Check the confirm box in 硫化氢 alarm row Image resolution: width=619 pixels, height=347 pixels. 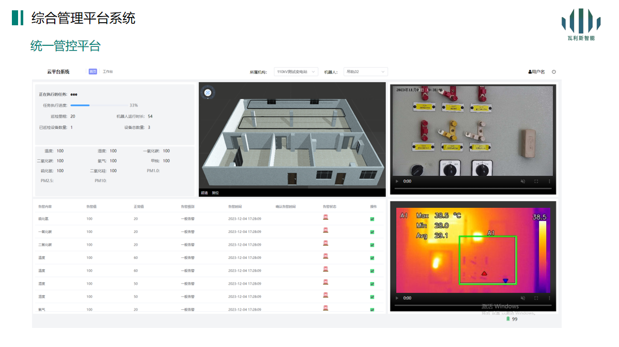[372, 219]
